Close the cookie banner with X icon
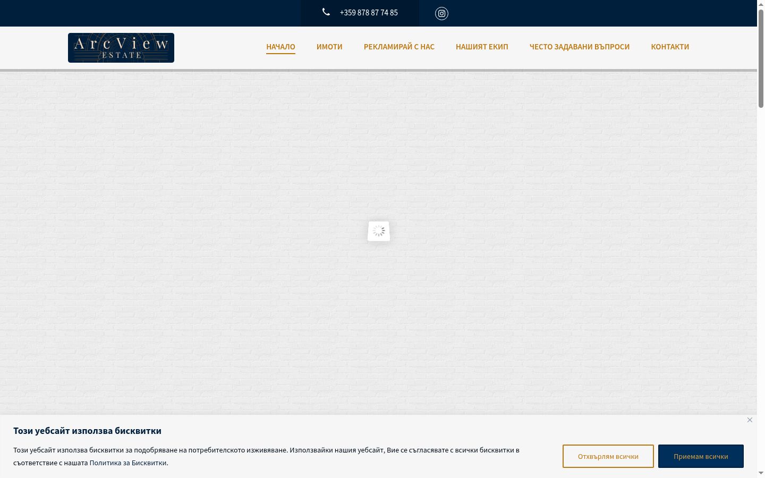The width and height of the screenshot is (765, 478). (750, 420)
